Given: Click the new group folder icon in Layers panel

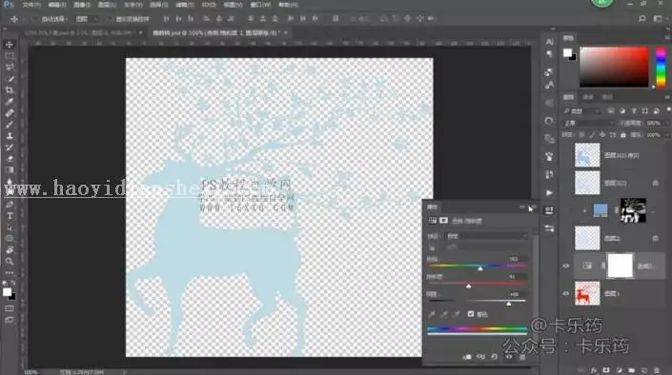Looking at the screenshot, I should click(631, 370).
